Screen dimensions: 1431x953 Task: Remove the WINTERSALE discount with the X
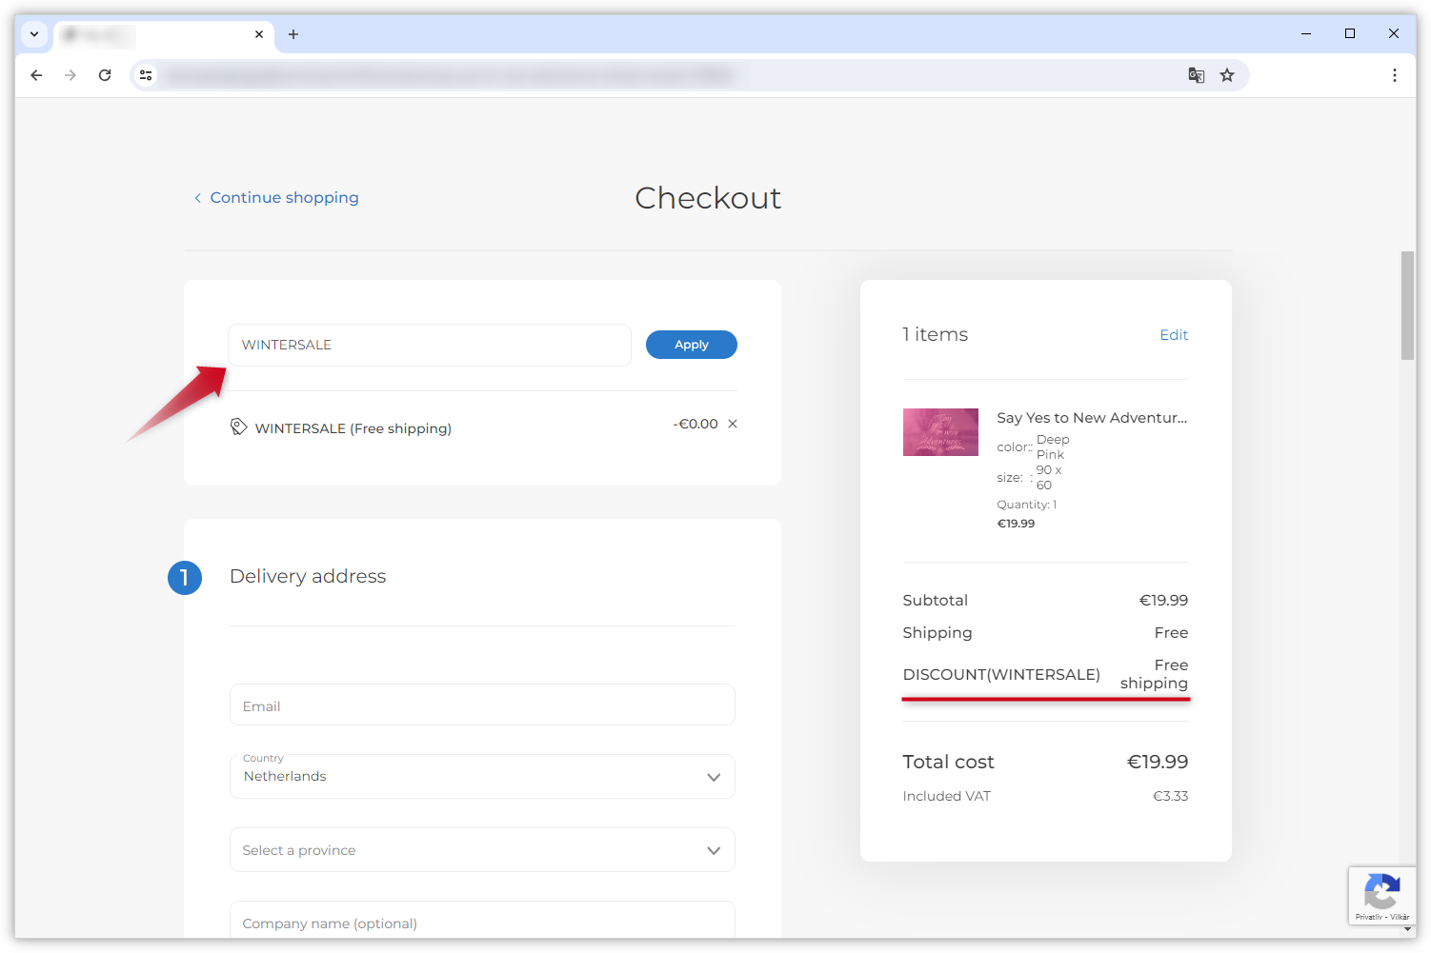(732, 424)
